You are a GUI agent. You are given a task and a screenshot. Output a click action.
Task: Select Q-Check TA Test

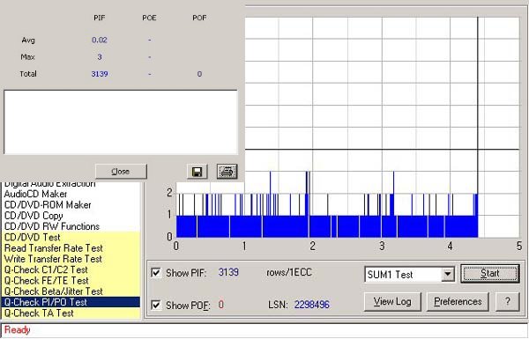tap(71, 313)
